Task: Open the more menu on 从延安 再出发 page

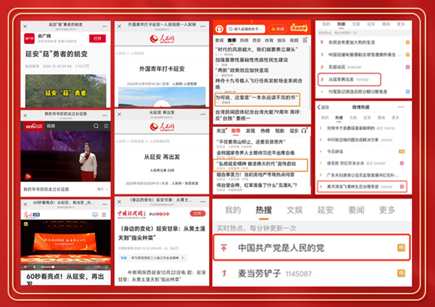Action: pyautogui.click(x=203, y=114)
